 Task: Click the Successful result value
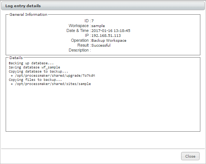[101, 45]
